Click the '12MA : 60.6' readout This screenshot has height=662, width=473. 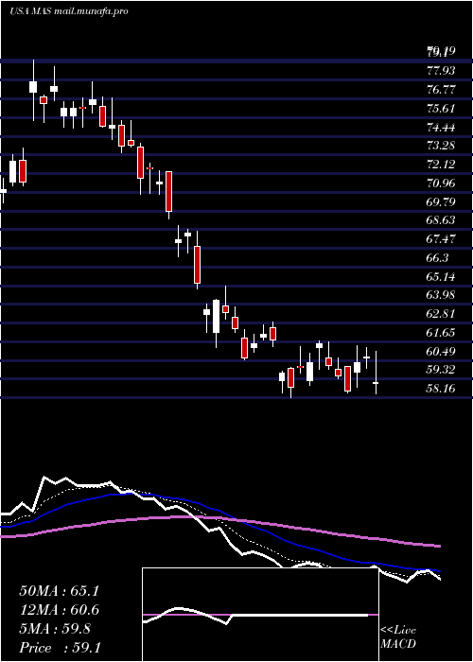59,610
